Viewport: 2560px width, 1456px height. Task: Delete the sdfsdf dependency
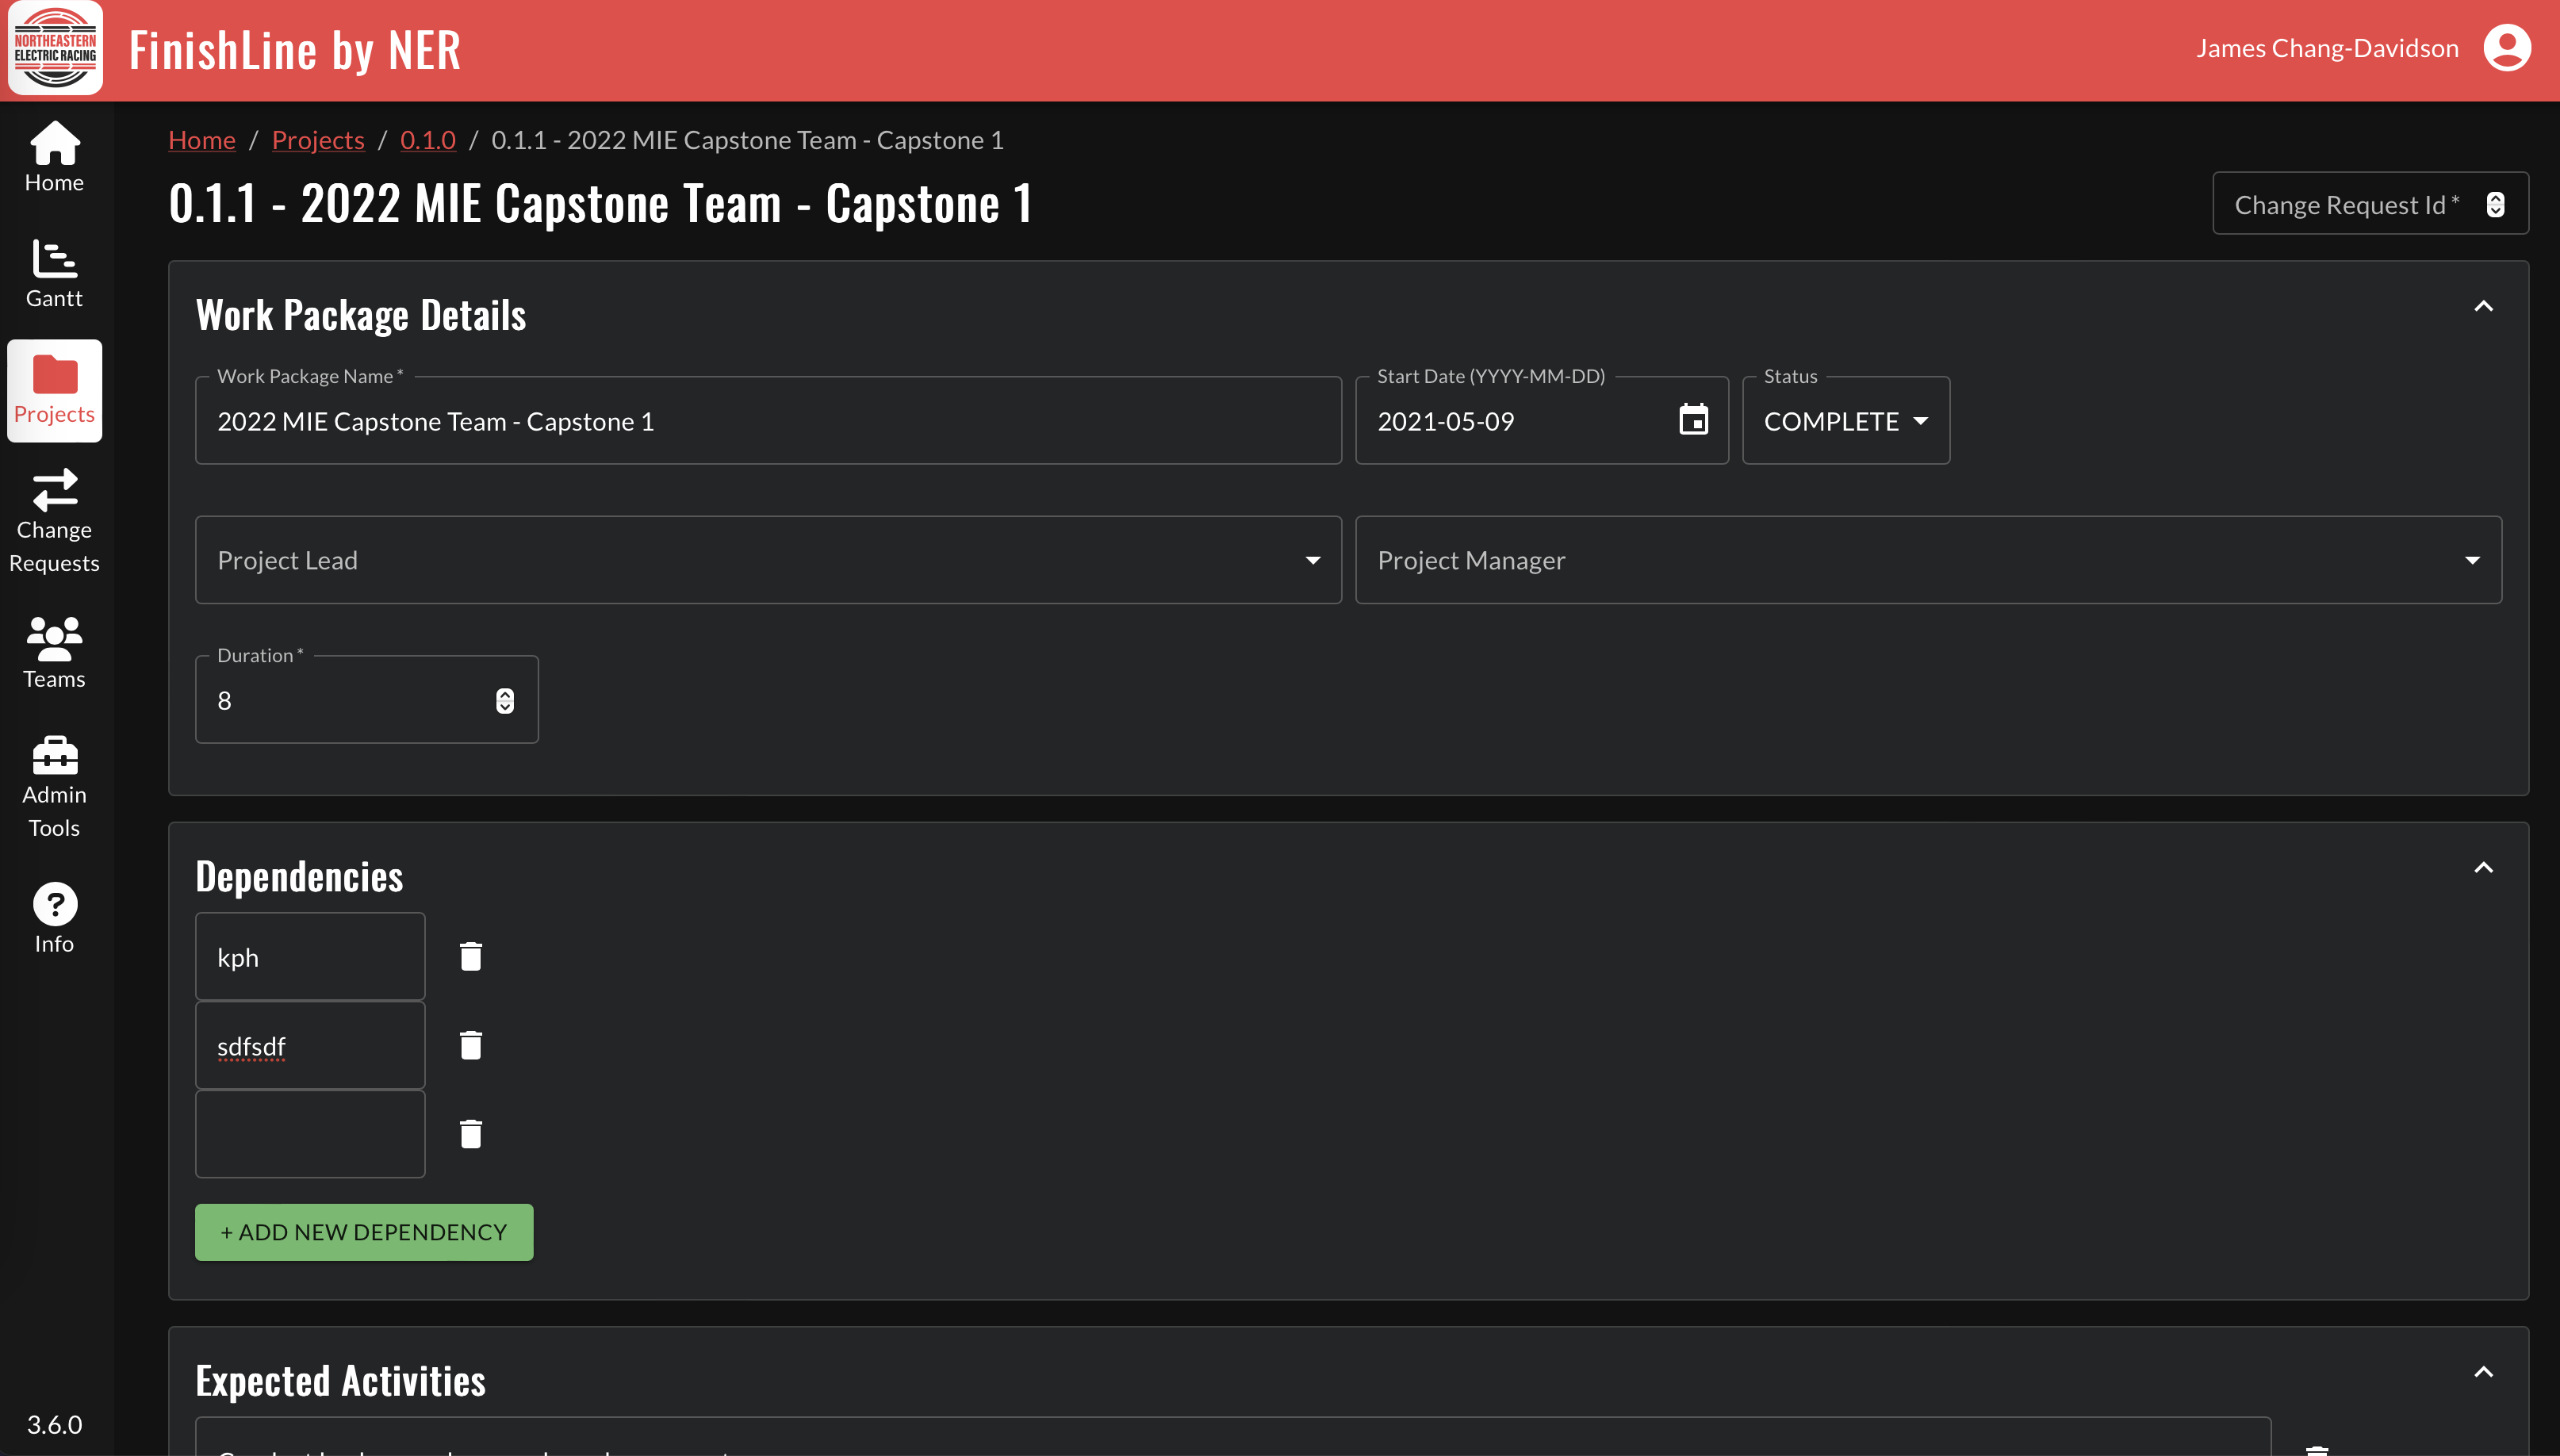coord(470,1045)
